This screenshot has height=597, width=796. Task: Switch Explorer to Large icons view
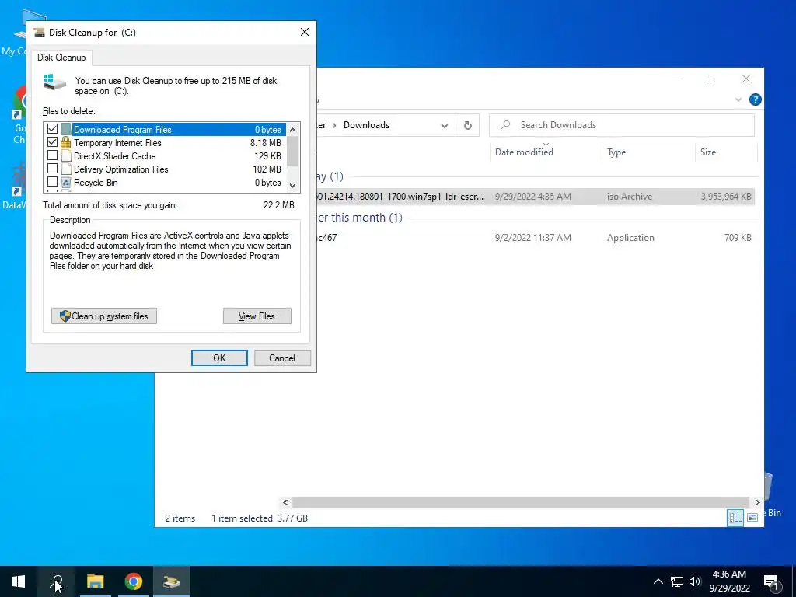[x=752, y=517]
